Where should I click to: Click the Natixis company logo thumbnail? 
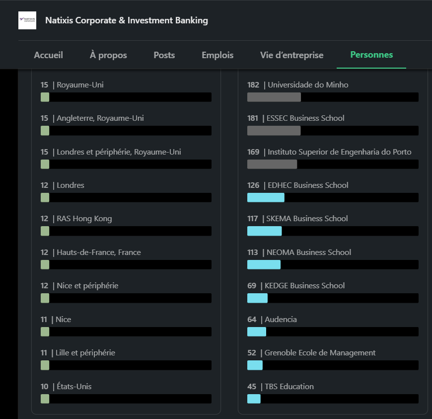[x=27, y=20]
